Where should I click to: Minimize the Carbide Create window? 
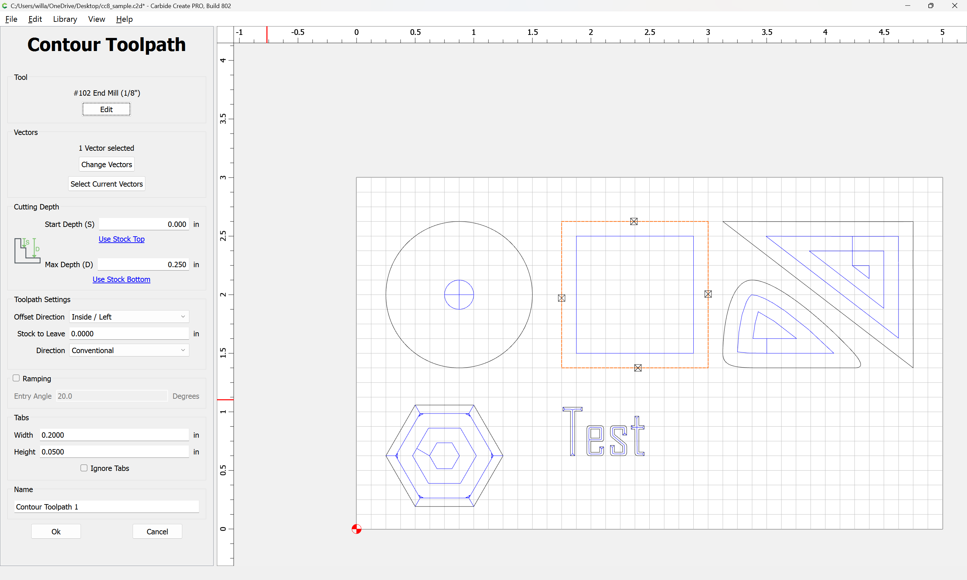pos(908,6)
